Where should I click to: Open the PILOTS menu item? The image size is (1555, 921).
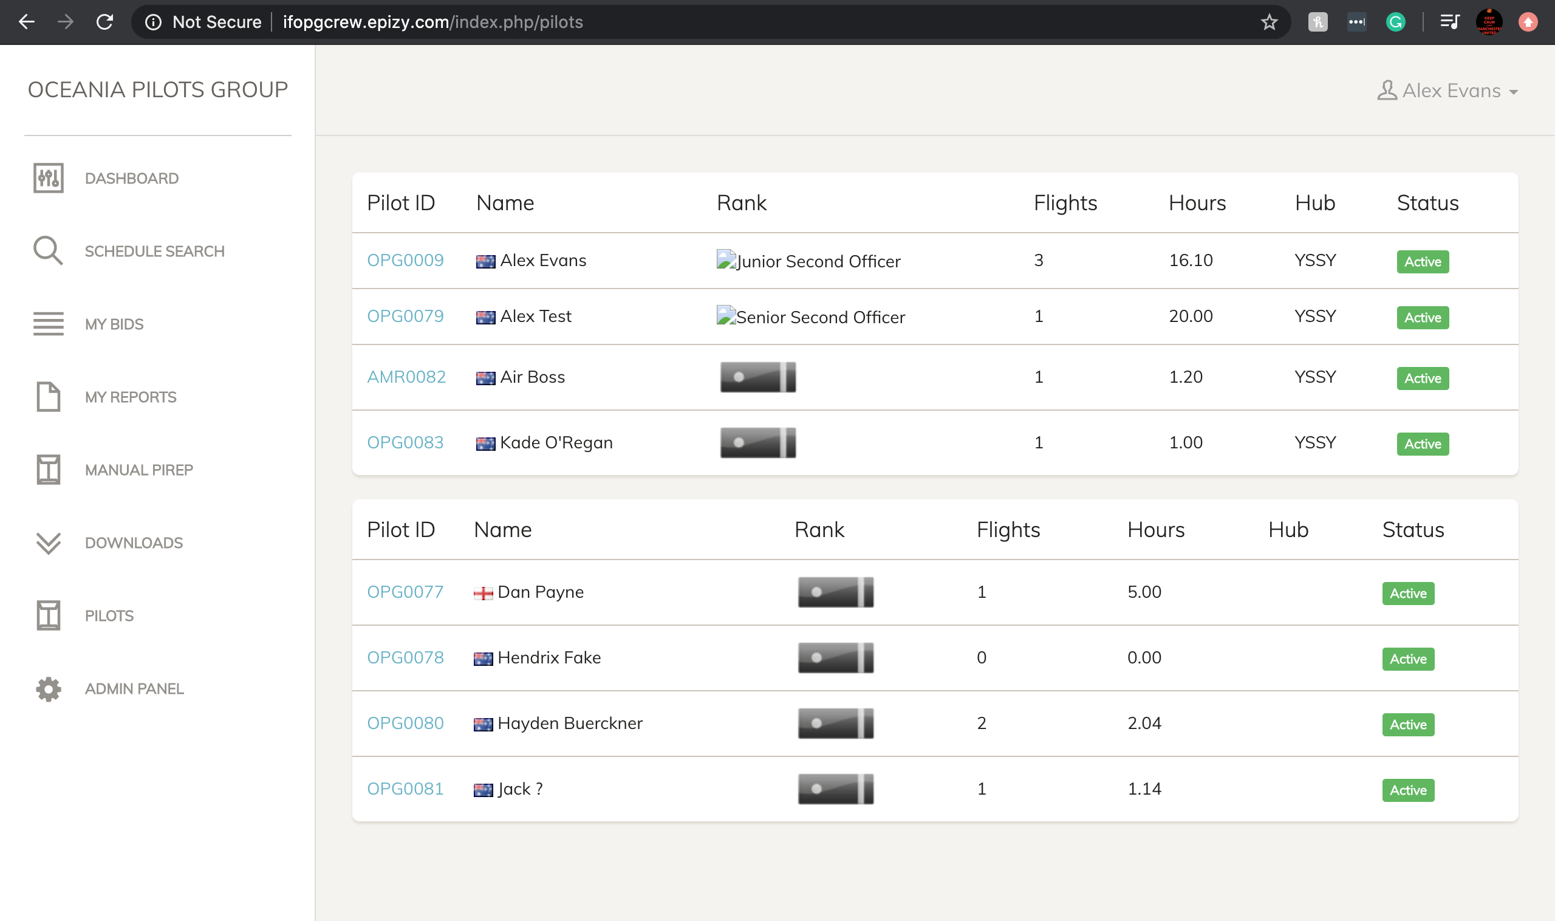pos(109,615)
